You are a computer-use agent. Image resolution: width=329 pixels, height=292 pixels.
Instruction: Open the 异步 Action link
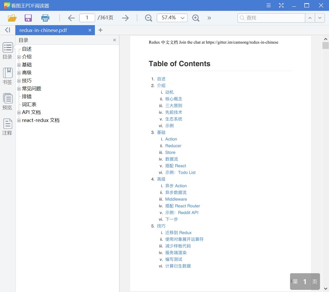click(176, 186)
